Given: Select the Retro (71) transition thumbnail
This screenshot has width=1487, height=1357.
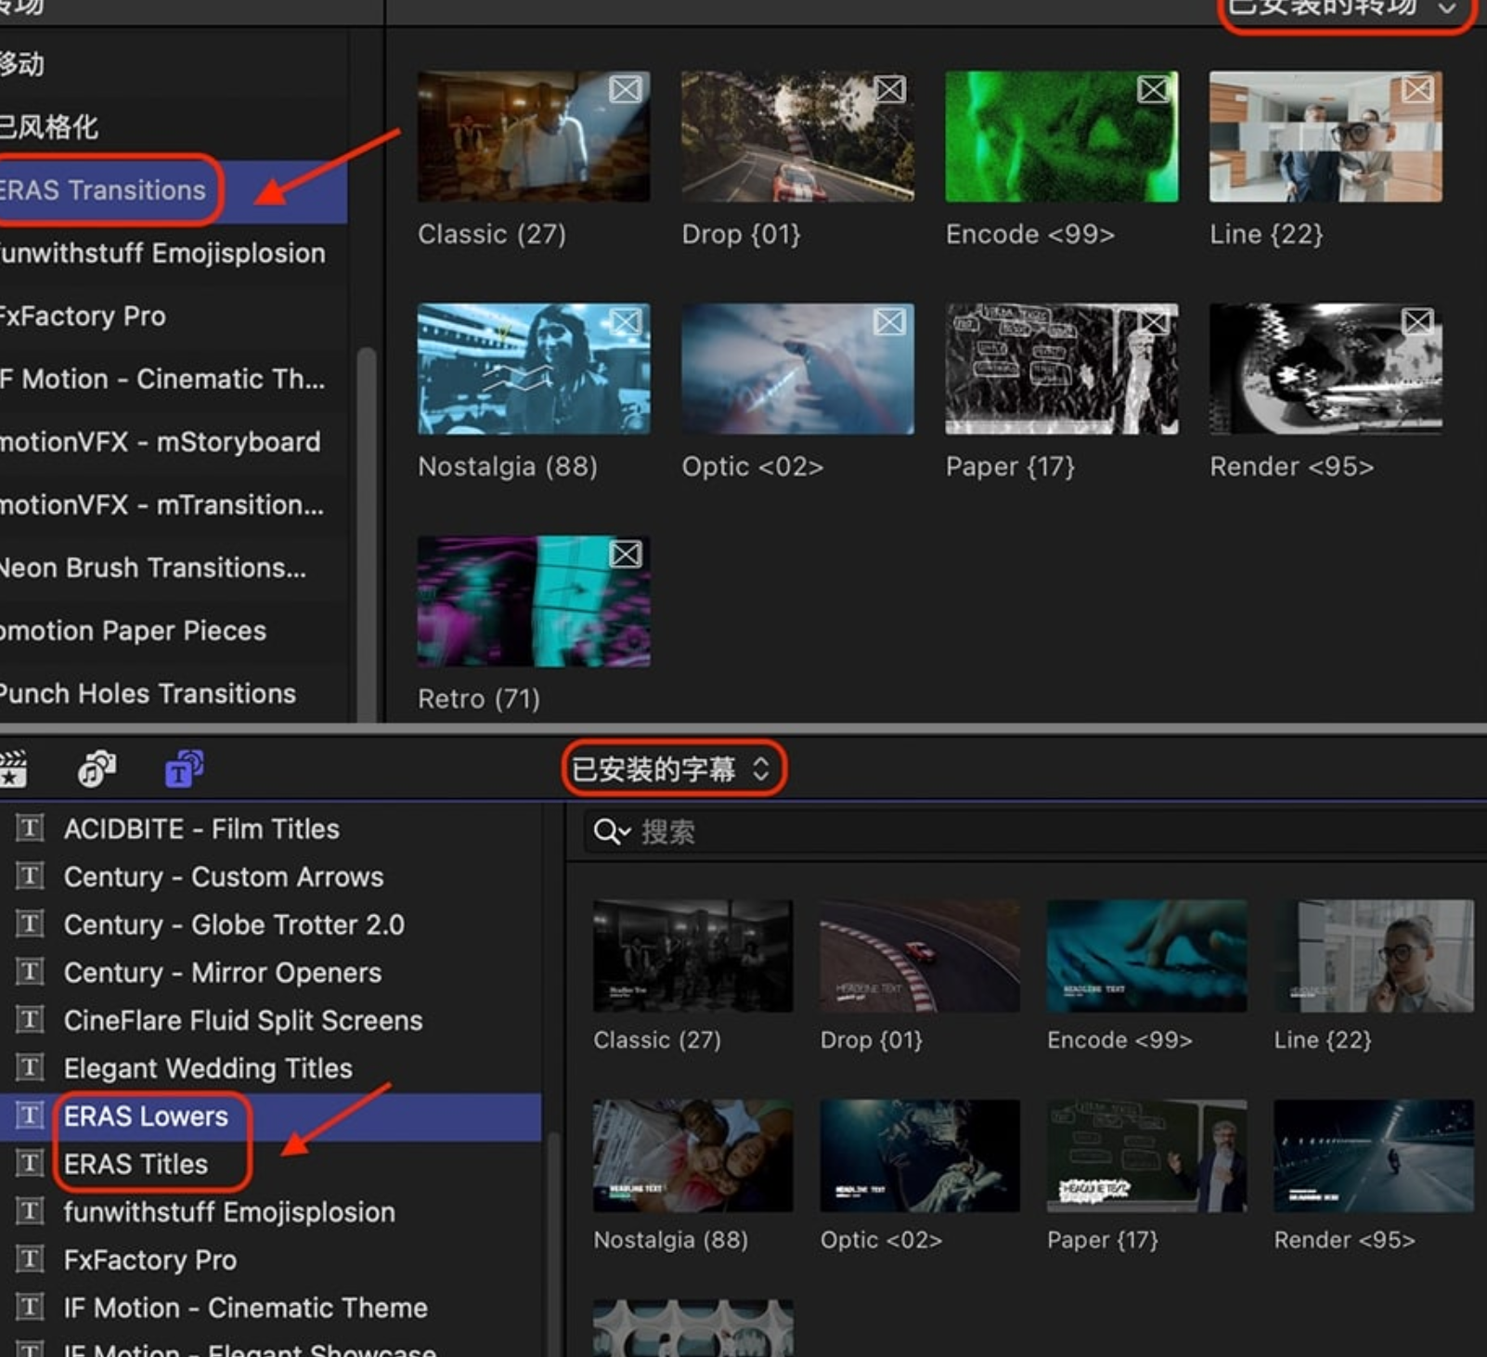Looking at the screenshot, I should (x=534, y=601).
